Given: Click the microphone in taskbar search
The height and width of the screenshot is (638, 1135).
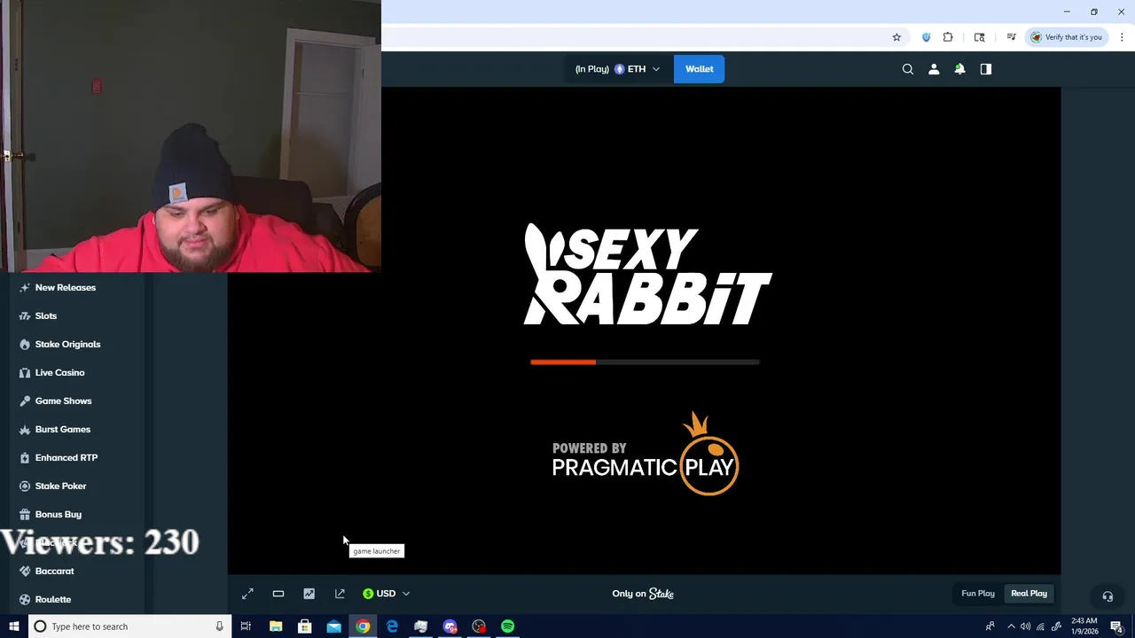Looking at the screenshot, I should point(219,626).
